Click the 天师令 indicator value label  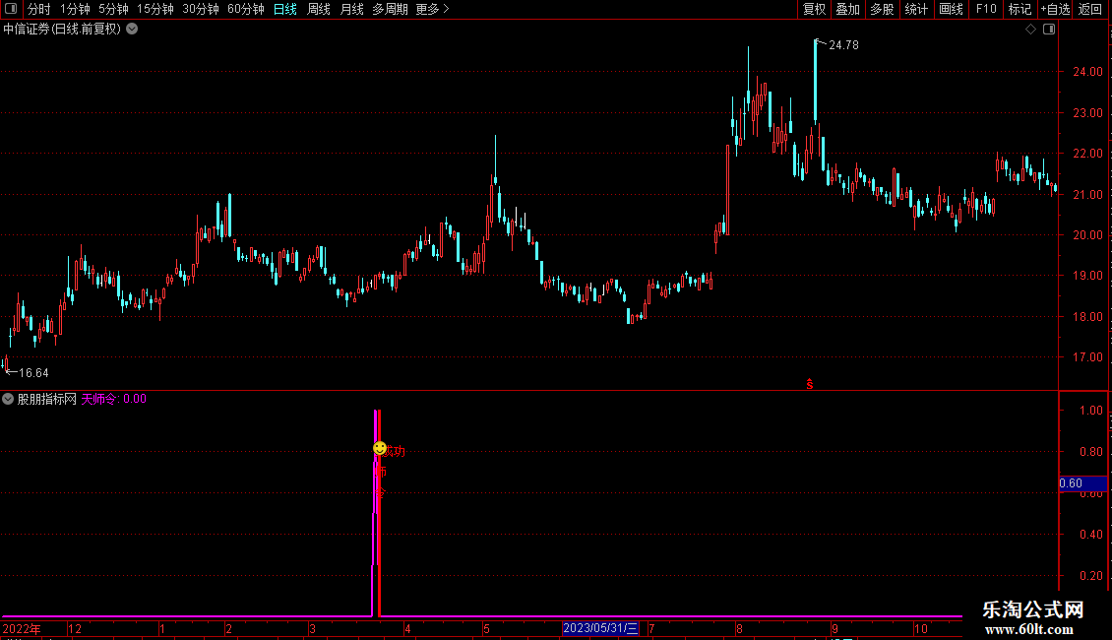coord(113,399)
